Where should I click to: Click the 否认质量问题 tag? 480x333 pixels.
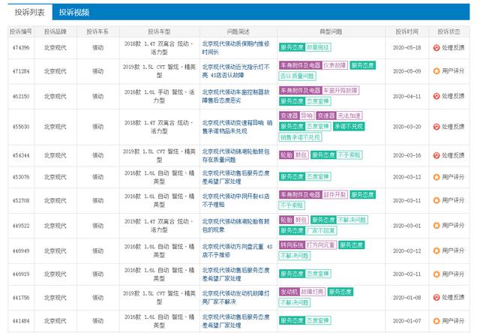[x=298, y=76]
